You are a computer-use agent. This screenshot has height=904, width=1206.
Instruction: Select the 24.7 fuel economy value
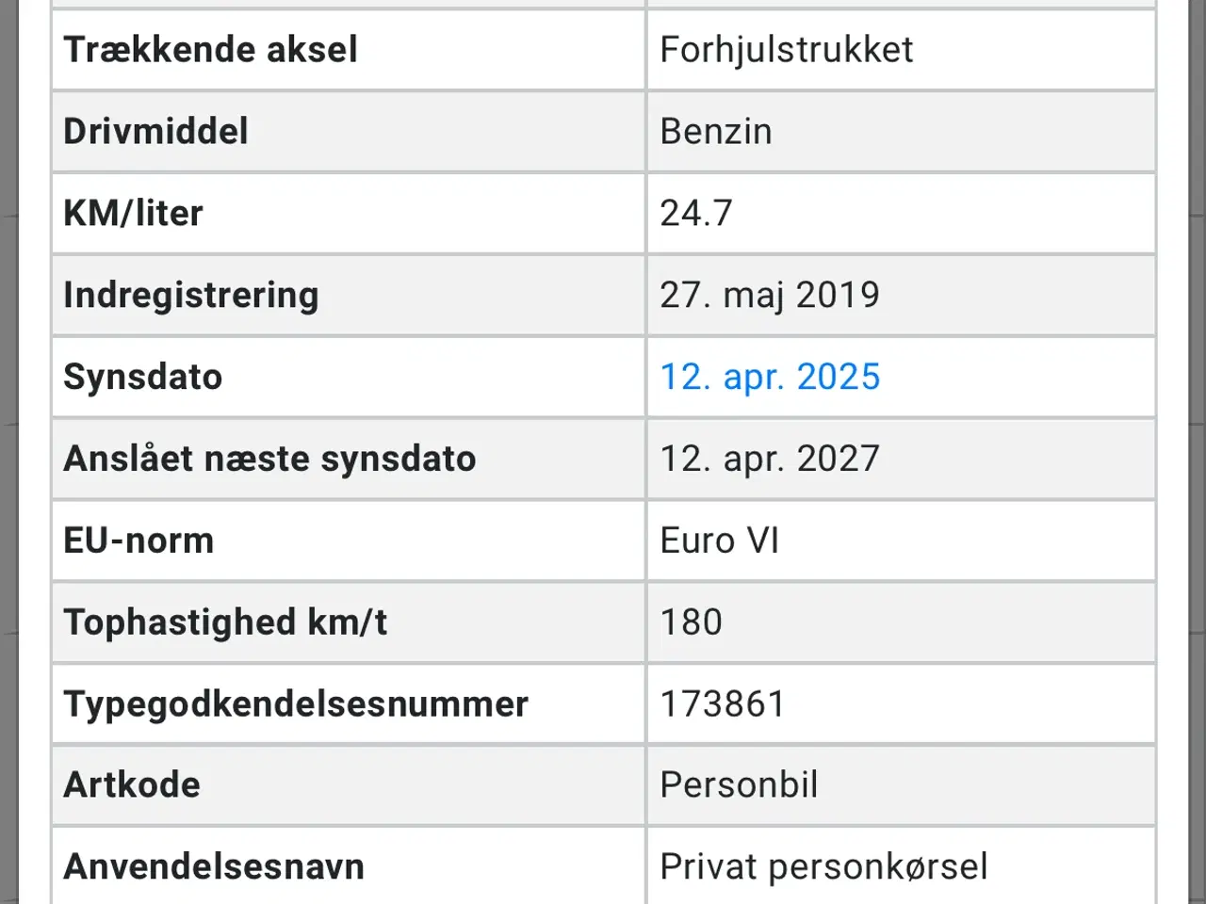tap(695, 214)
